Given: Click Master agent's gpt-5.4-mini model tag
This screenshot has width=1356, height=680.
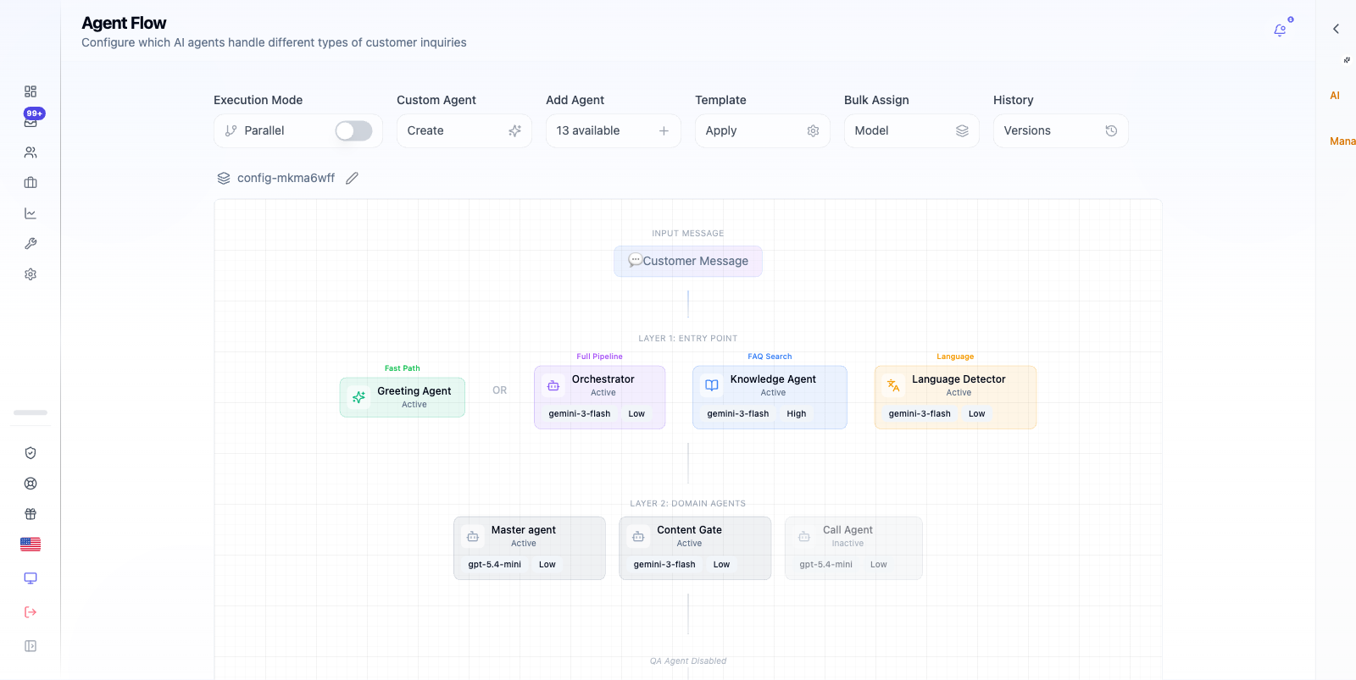Looking at the screenshot, I should coord(495,565).
